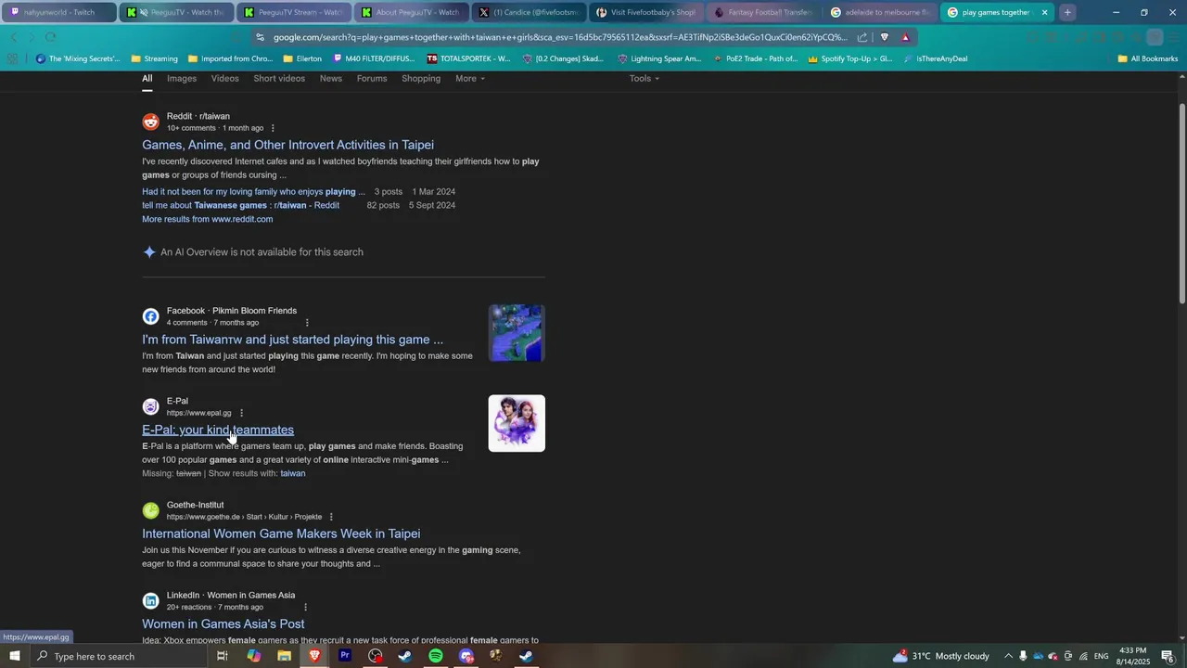
Task: Select the News search tab
Action: (x=331, y=78)
